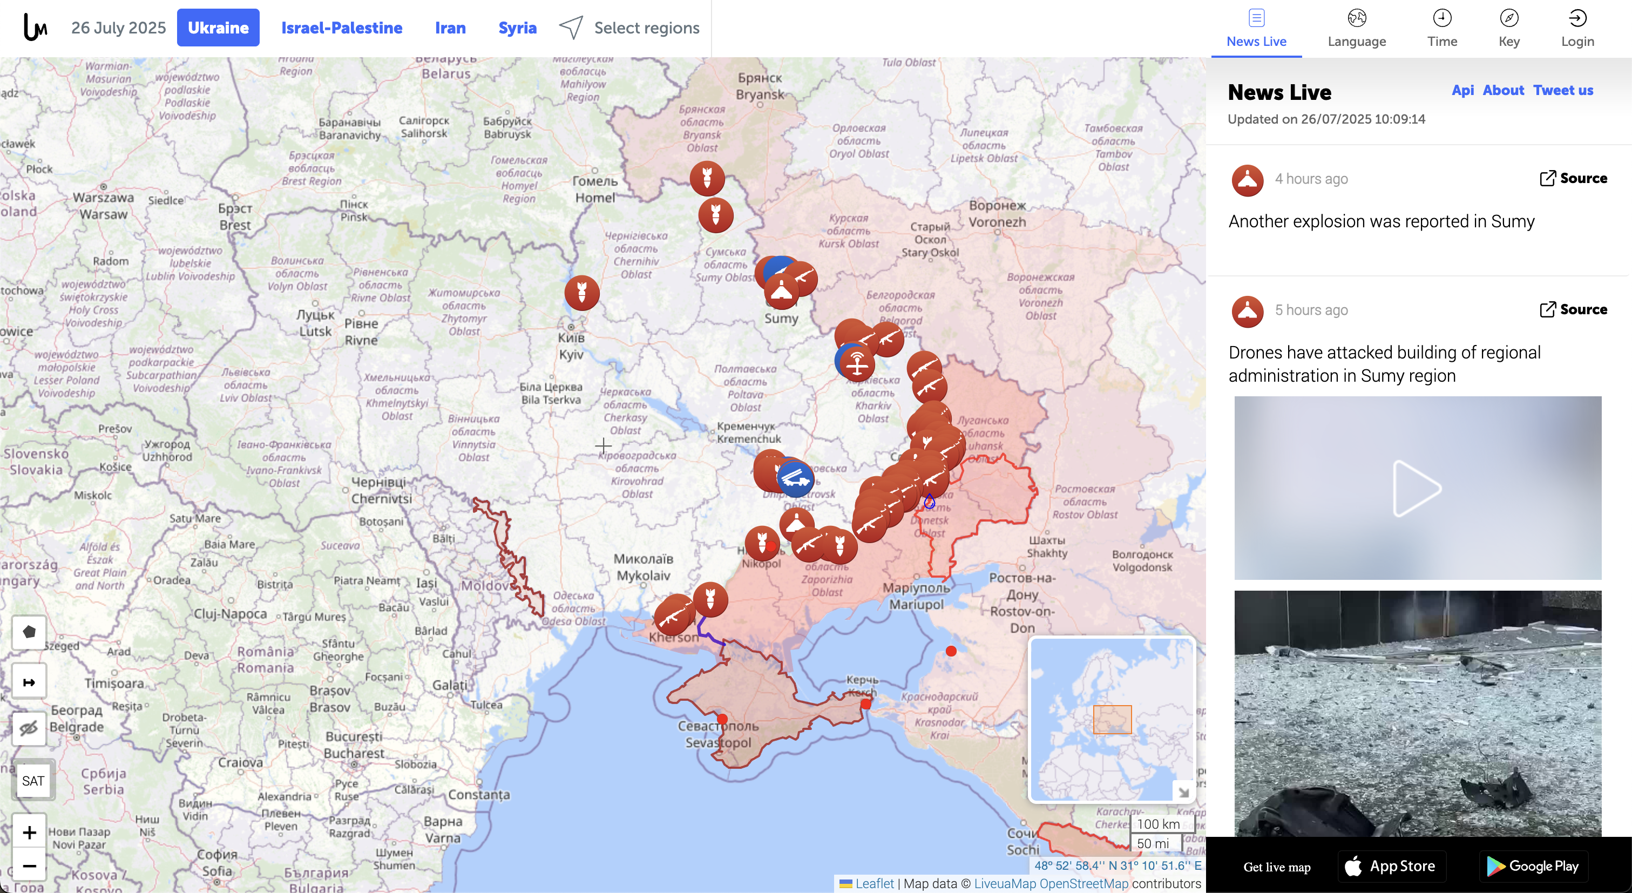Click the red dot at Sevastopol
The width and height of the screenshot is (1632, 893).
(722, 719)
